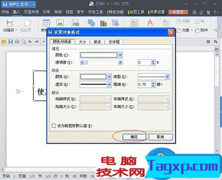Enable 设为新图形默认值 checkbox
This screenshot has width=222, height=180.
tap(54, 126)
